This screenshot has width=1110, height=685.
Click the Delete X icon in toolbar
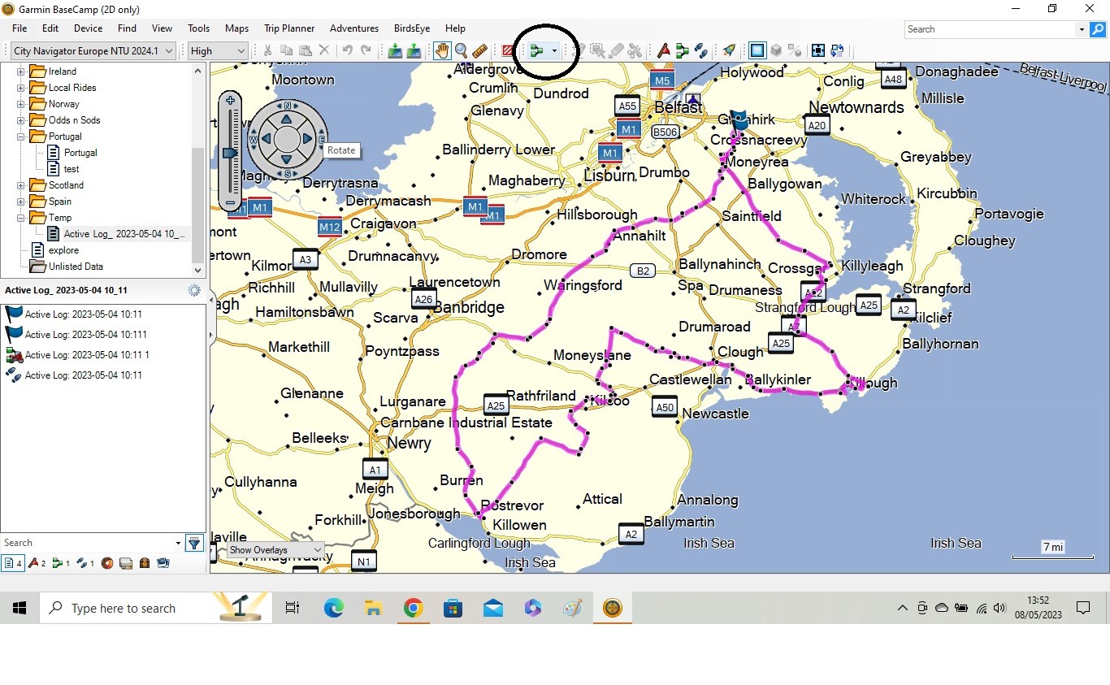point(323,50)
